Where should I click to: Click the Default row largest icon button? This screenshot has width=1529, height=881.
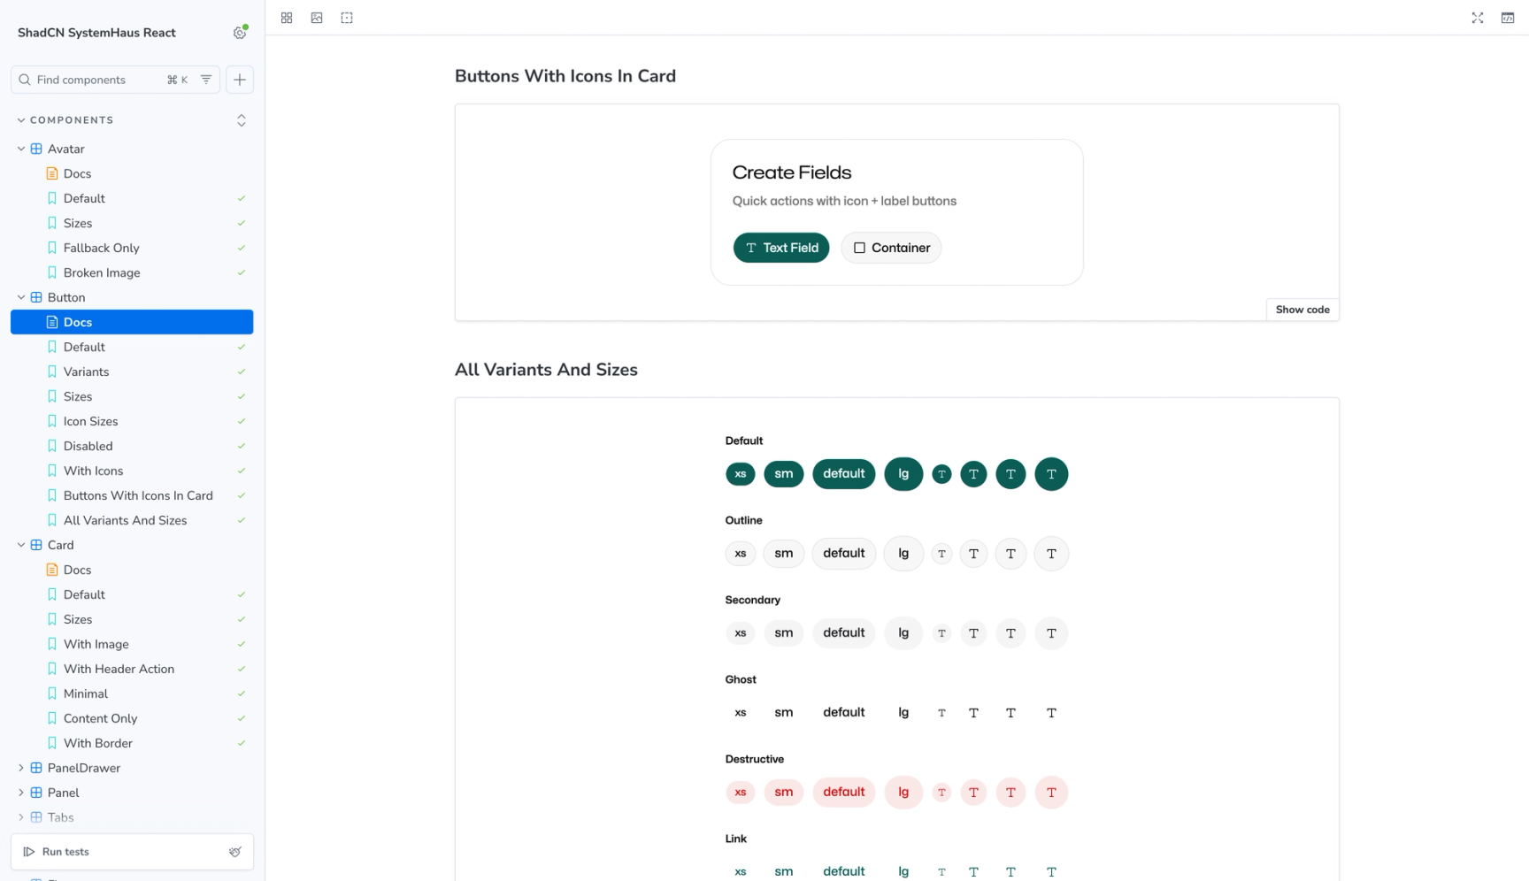[1051, 474]
